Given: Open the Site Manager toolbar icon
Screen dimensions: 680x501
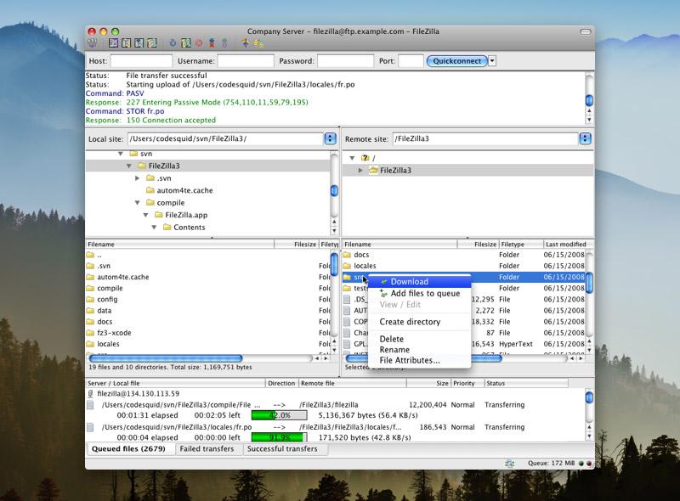Looking at the screenshot, I should click(92, 42).
